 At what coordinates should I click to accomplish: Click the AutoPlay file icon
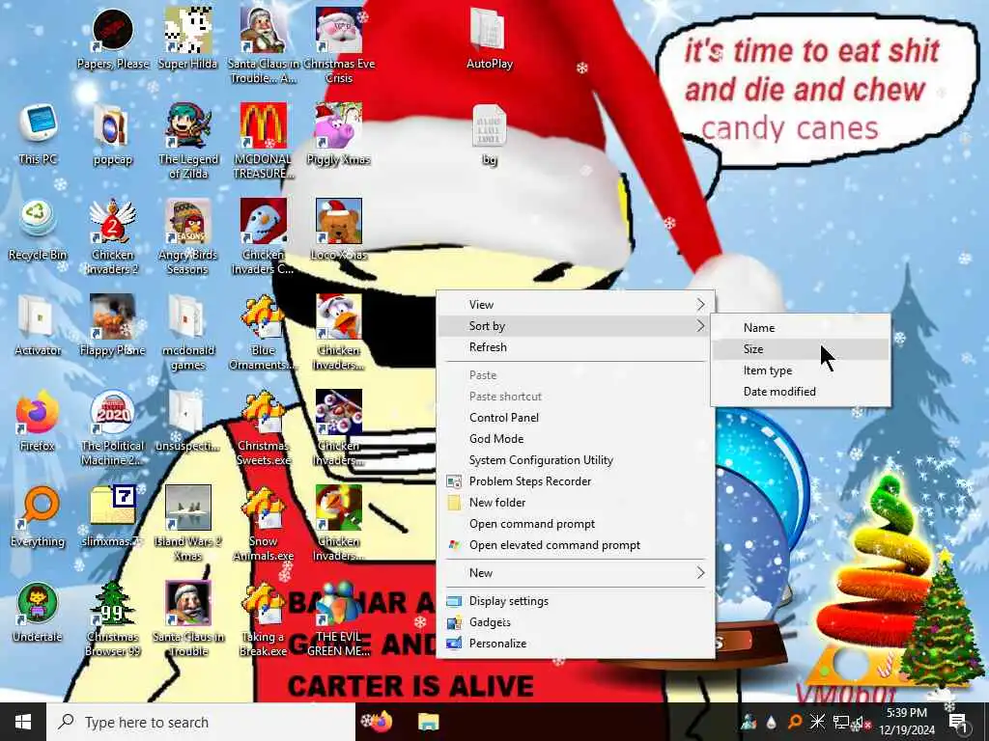(489, 39)
